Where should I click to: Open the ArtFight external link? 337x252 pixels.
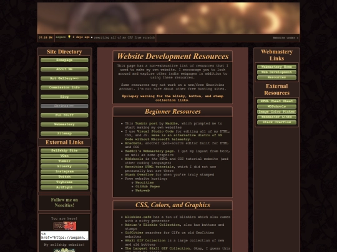(x=64, y=187)
